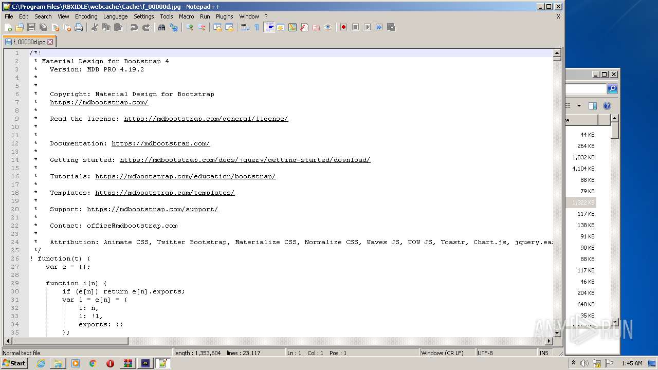Open the mdbootstrap.com/support link

click(153, 209)
